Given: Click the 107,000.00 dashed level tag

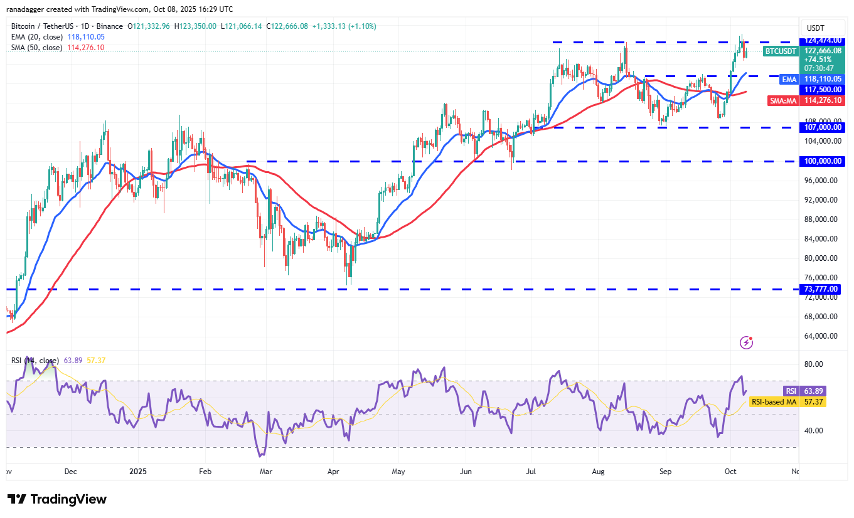Looking at the screenshot, I should [x=823, y=127].
